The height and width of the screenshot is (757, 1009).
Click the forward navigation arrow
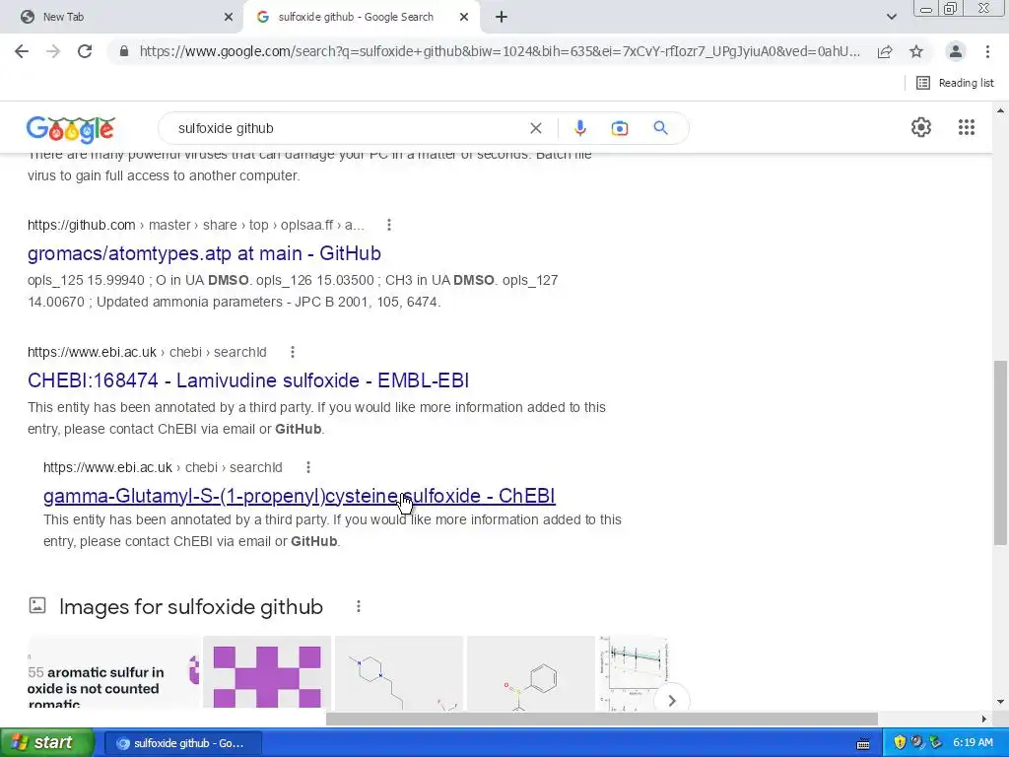tap(53, 51)
